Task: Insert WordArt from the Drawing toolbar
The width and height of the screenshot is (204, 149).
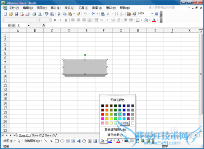Action: [x=79, y=141]
